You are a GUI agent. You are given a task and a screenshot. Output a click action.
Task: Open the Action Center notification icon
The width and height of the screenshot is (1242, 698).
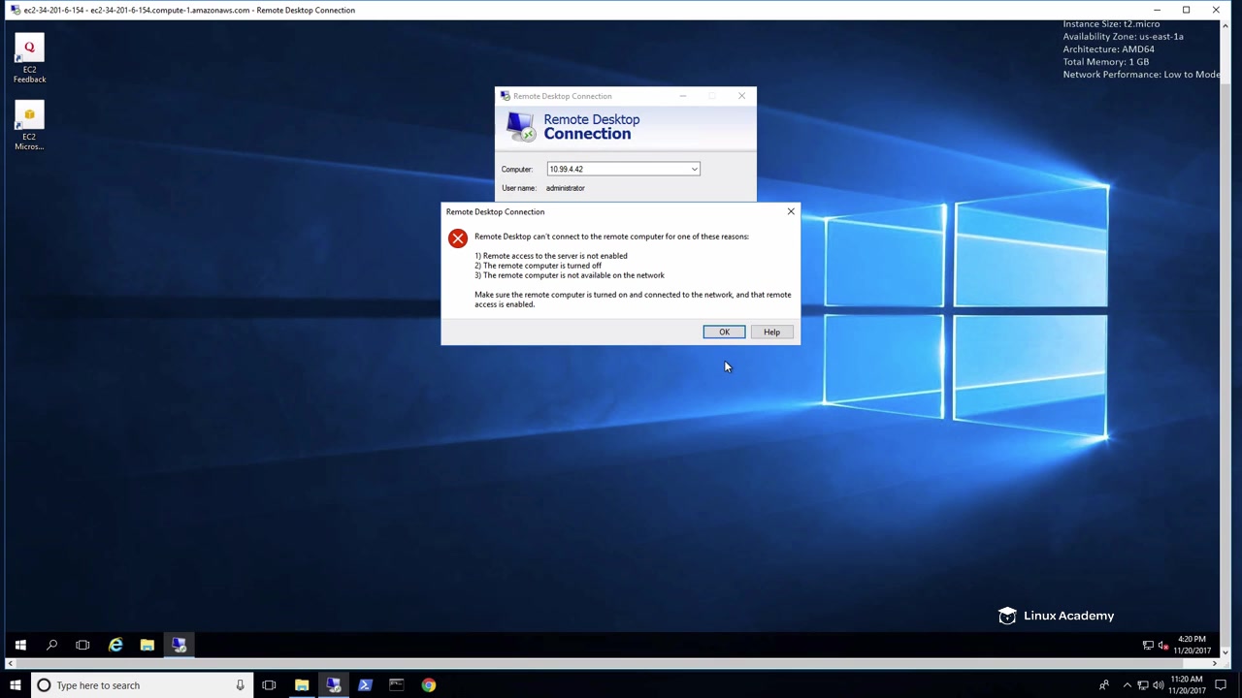[1222, 685]
